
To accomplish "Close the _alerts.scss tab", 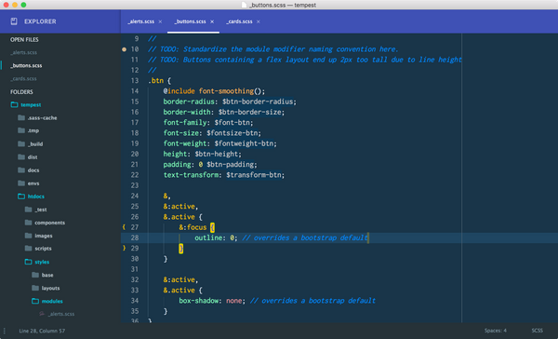I will tap(160, 21).
